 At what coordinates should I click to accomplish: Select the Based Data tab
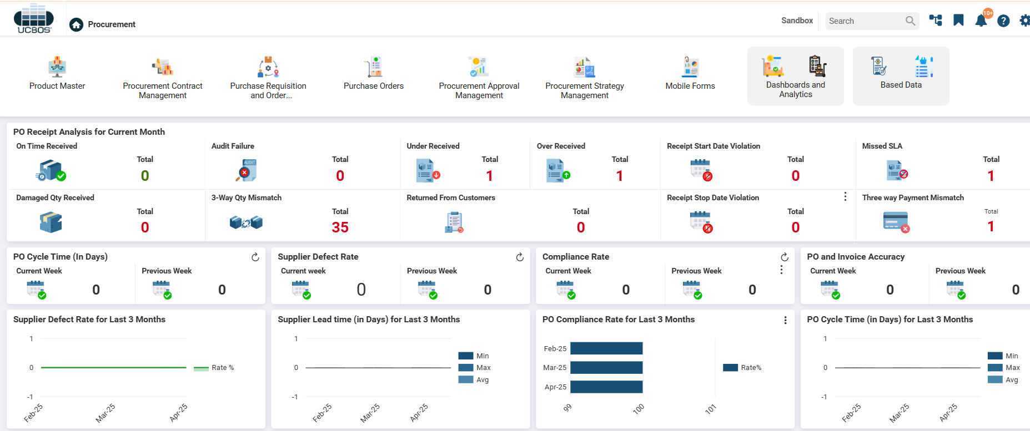[x=901, y=77]
